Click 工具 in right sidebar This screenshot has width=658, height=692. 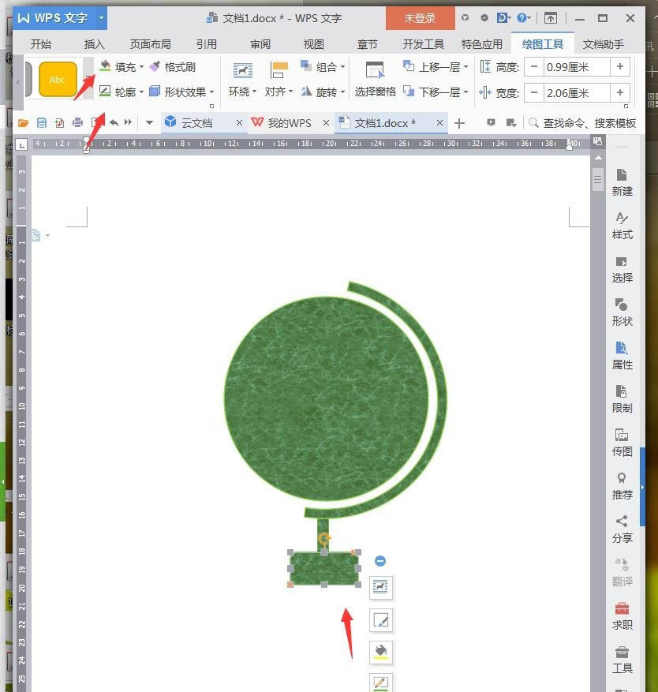(x=622, y=660)
